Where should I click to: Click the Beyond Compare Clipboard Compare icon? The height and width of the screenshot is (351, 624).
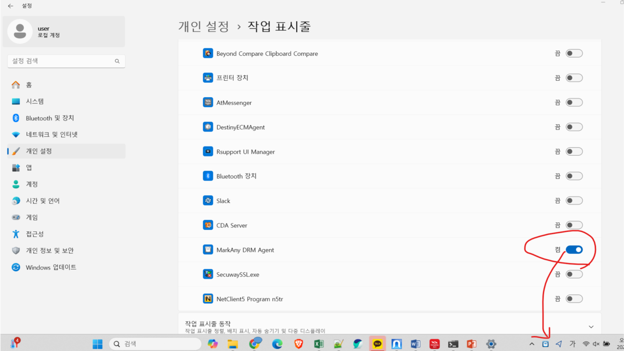208,53
